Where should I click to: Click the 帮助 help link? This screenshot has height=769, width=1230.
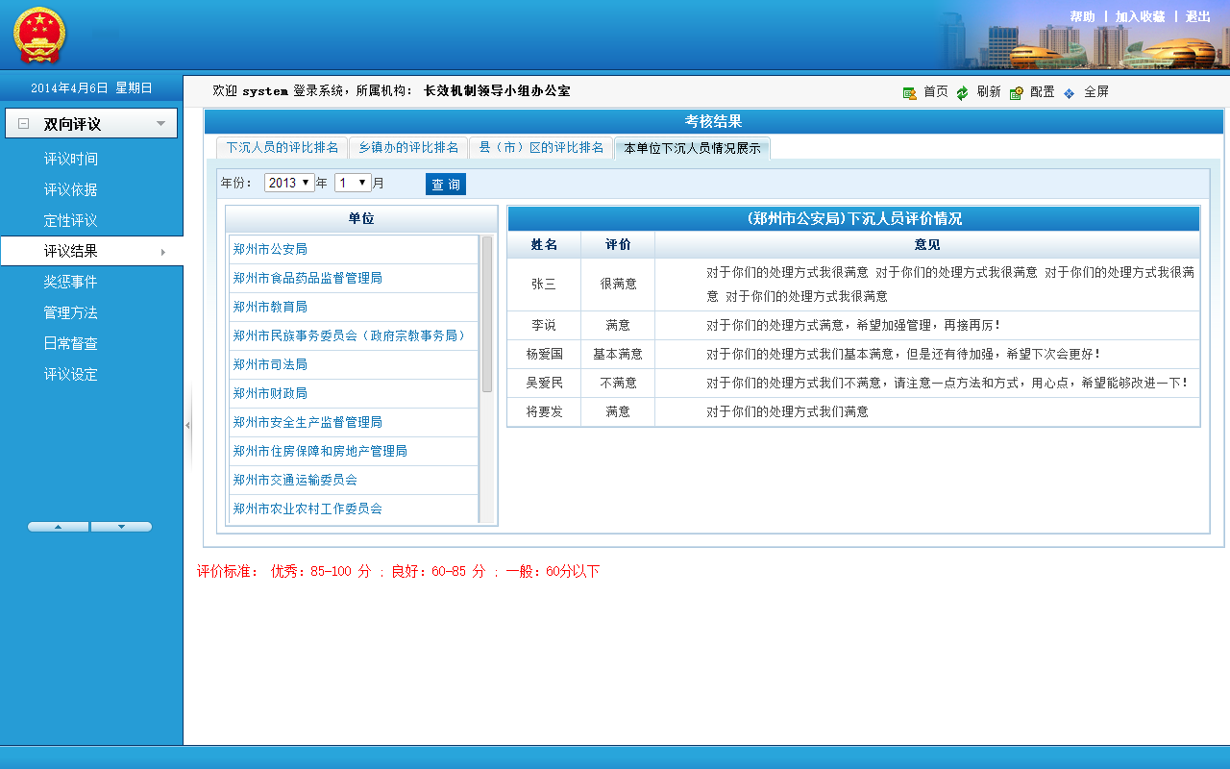tap(1082, 16)
